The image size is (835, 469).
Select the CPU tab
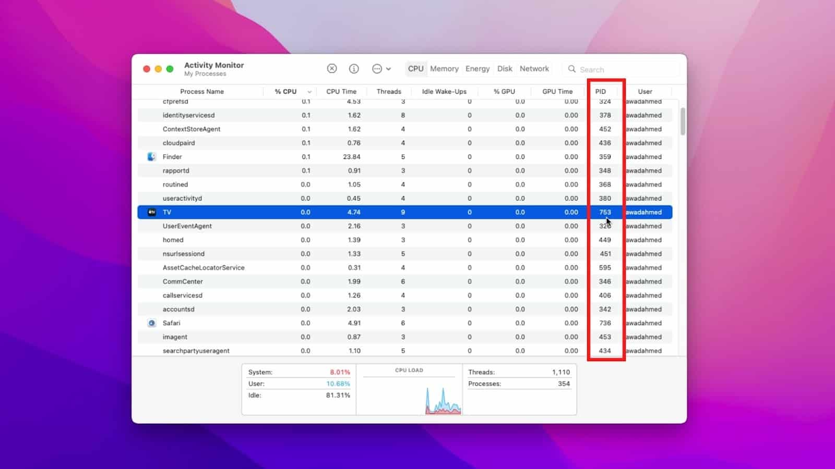(415, 68)
